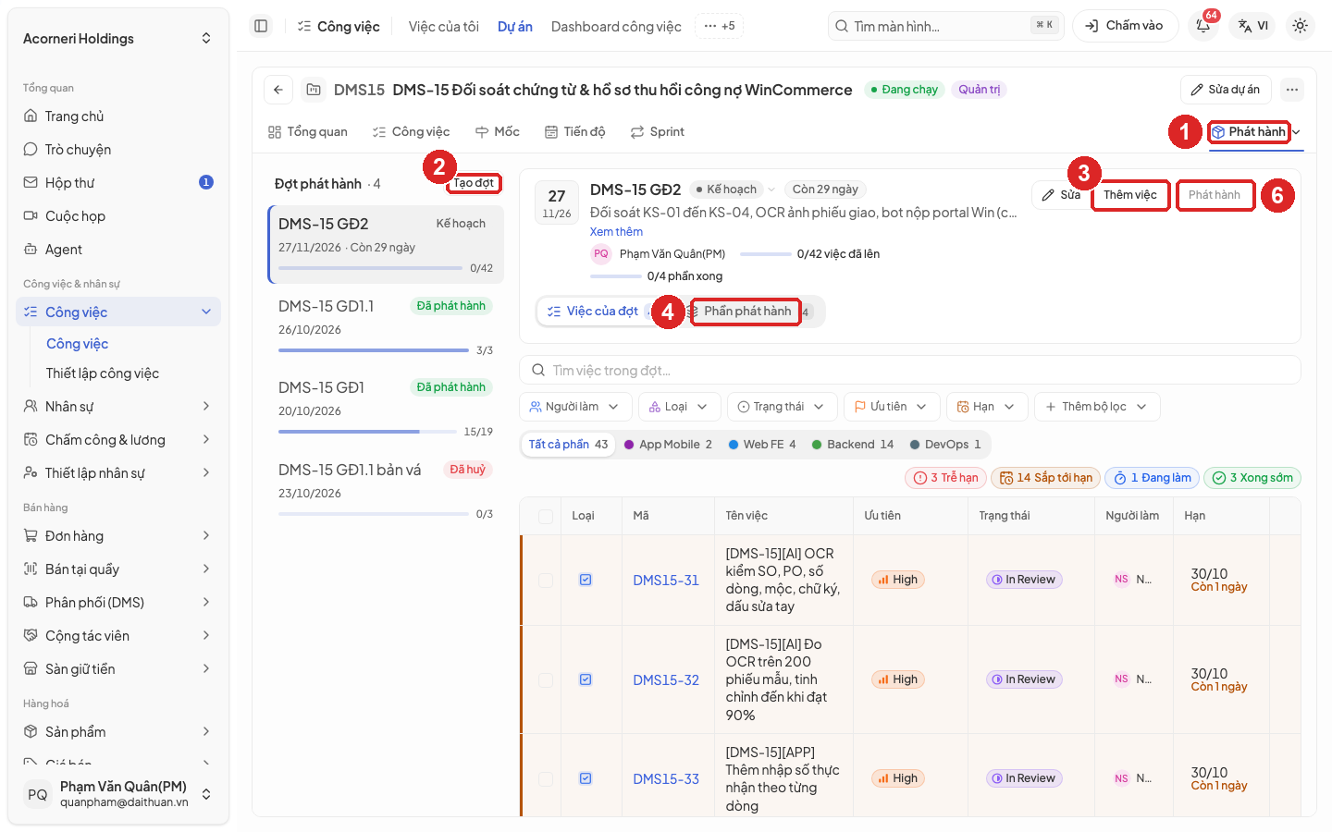The width and height of the screenshot is (1332, 832).
Task: Tick the checkbox for row DMS15-31
Action: [x=546, y=580]
